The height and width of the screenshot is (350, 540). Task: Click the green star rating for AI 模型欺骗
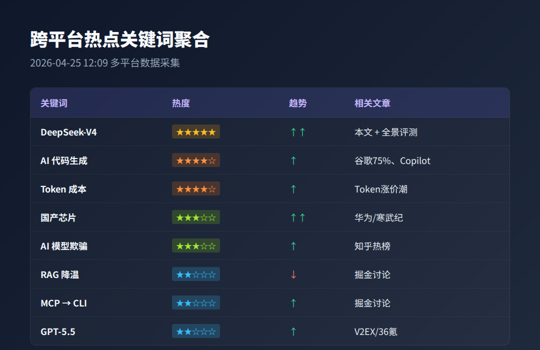click(196, 245)
